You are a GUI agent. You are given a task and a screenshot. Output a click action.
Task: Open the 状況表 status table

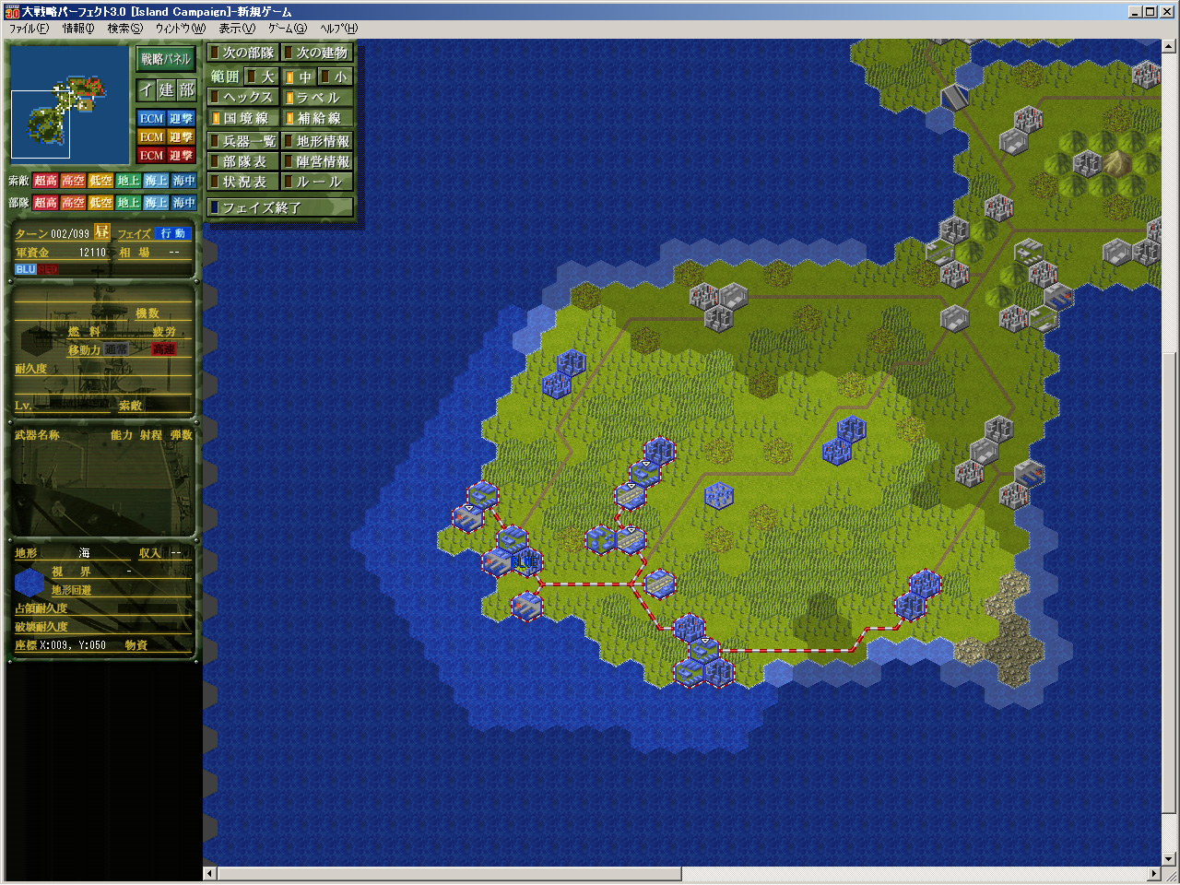point(242,182)
